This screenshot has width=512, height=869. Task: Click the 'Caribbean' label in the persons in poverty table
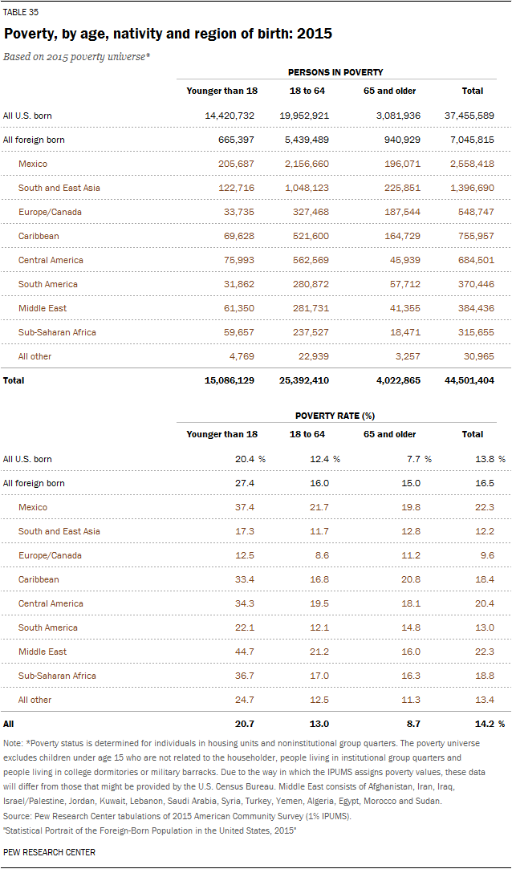[x=39, y=236]
